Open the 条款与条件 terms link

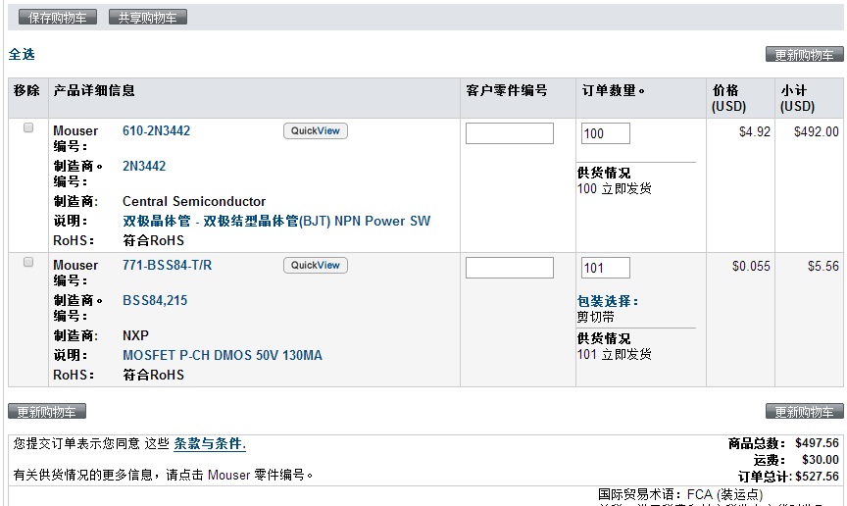click(x=210, y=444)
